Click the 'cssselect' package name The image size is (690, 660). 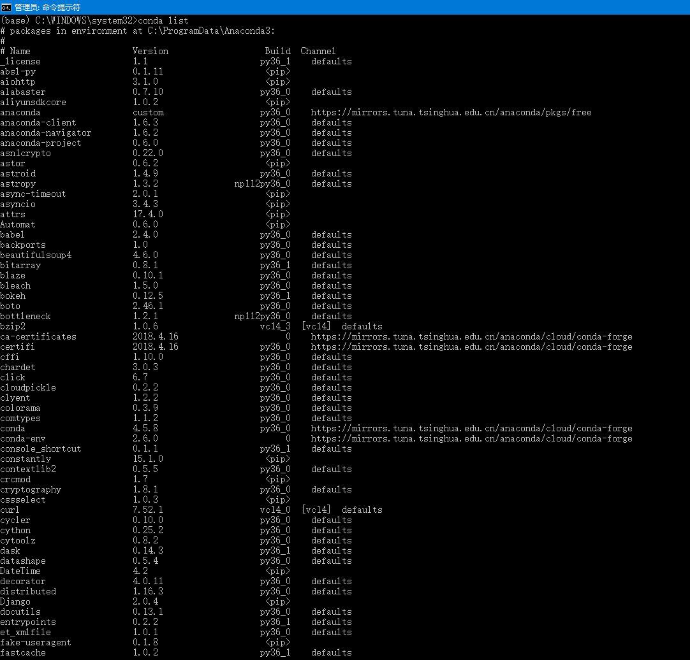point(23,500)
